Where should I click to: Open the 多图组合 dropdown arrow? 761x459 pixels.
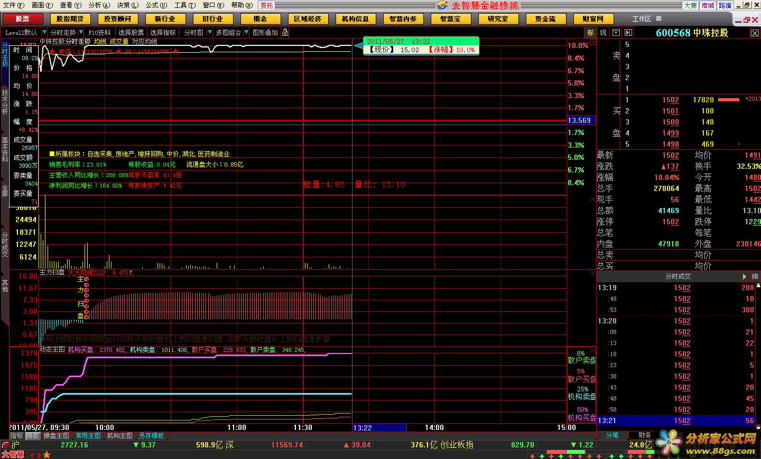click(245, 32)
